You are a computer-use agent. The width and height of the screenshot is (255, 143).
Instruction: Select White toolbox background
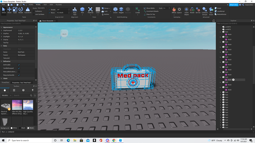[x=14, y=128]
